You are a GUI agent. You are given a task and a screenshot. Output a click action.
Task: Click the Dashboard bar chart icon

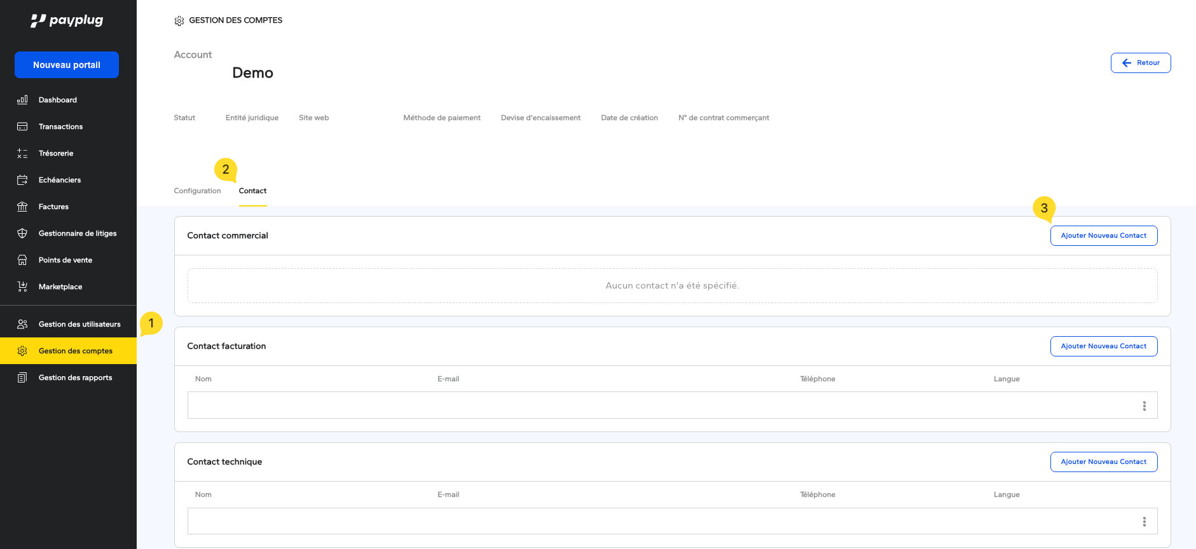tap(22, 100)
